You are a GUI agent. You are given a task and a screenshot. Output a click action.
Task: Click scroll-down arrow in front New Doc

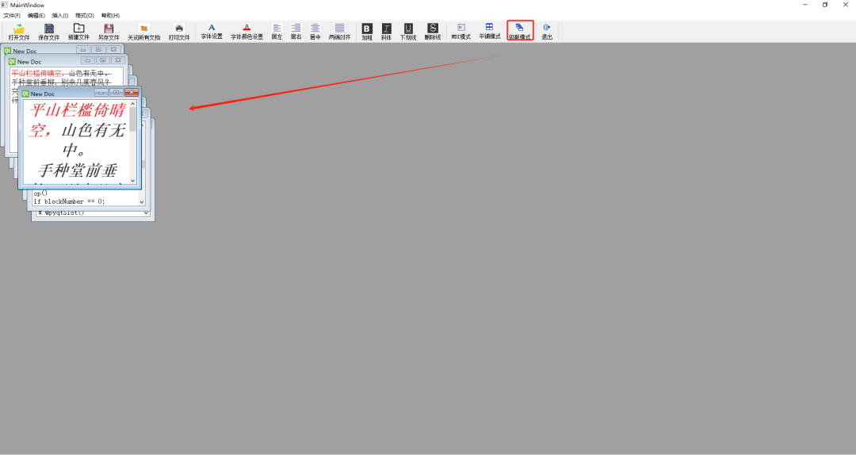(132, 181)
